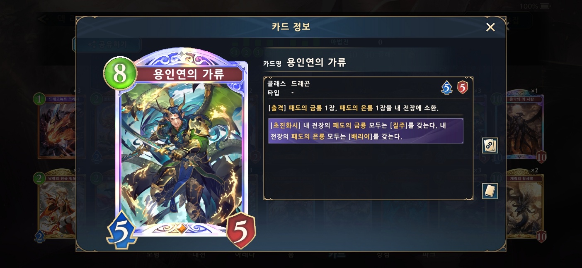
Task: Tap the green cost 8 orb
Action: point(120,73)
